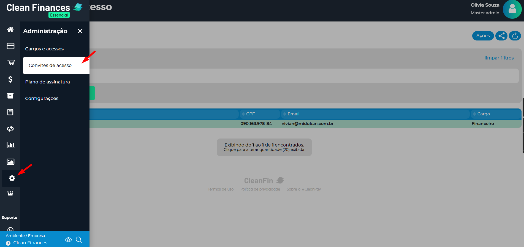This screenshot has height=247, width=524.
Task: Click the bar chart reports icon
Action: pos(10,145)
